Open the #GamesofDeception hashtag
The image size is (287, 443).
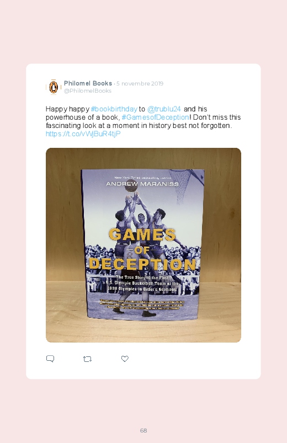tap(155, 118)
